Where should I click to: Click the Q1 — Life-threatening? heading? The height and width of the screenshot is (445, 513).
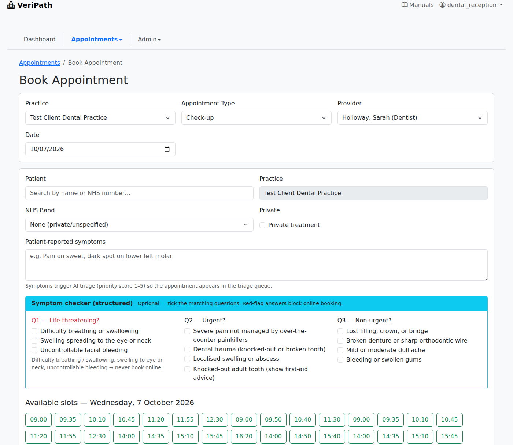pos(65,321)
